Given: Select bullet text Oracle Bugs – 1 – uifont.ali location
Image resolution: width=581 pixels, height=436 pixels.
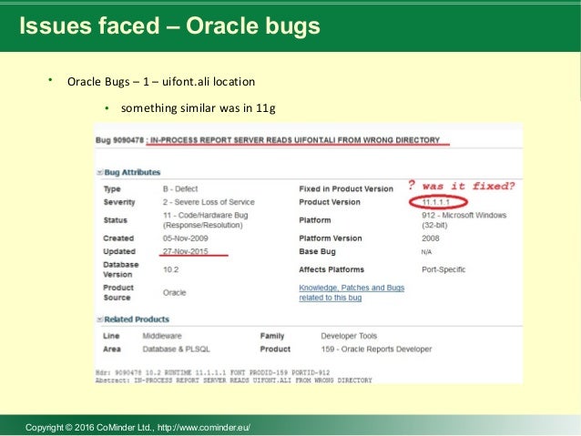Looking at the screenshot, I should (161, 82).
